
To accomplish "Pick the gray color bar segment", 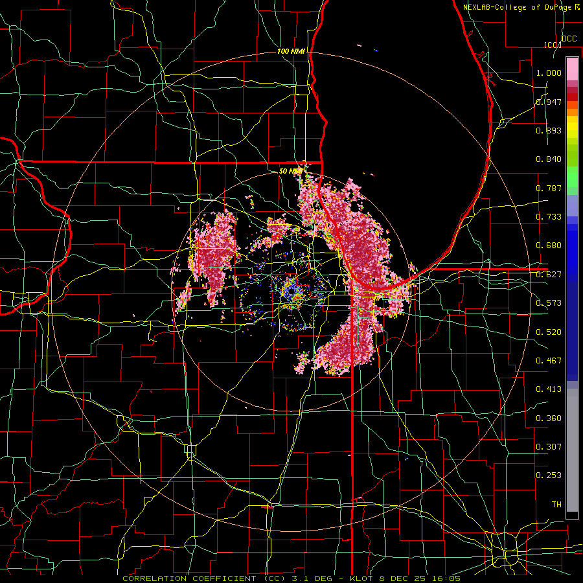I will pos(572,450).
